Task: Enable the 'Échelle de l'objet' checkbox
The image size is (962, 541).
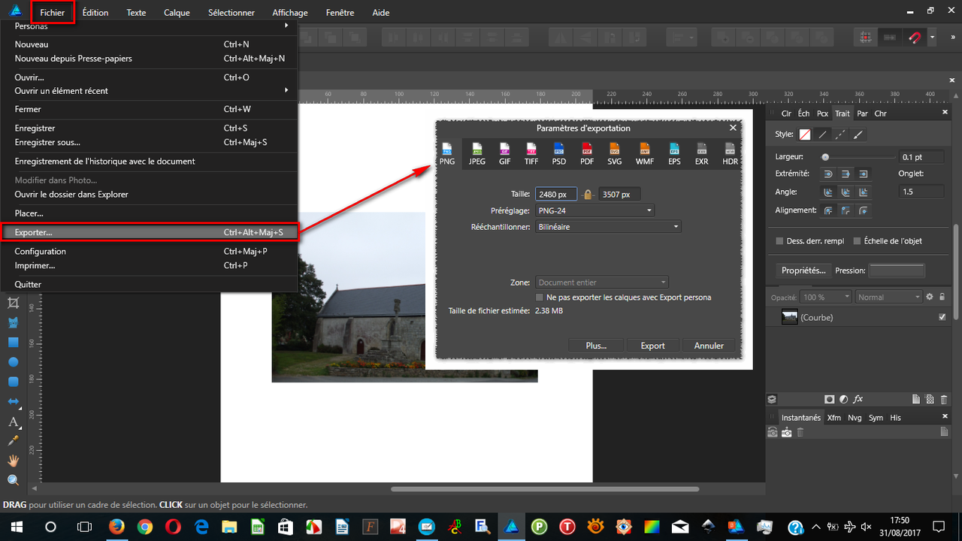Action: tap(858, 241)
